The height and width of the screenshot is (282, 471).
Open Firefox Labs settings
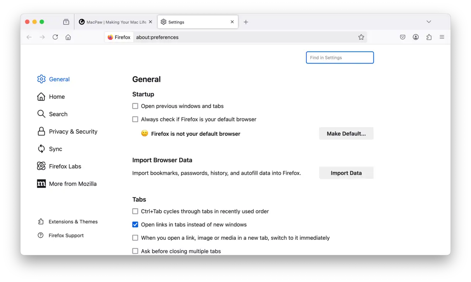59,166
